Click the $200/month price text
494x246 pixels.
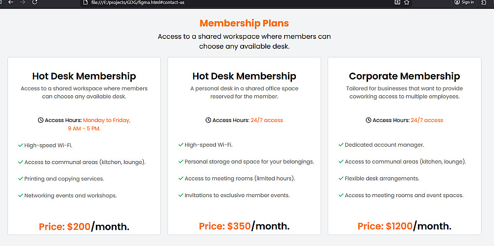84,226
